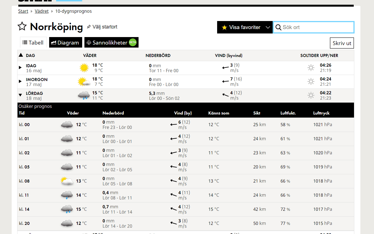Switch to the Diagram tab
This screenshot has height=234, width=374.
tap(66, 43)
